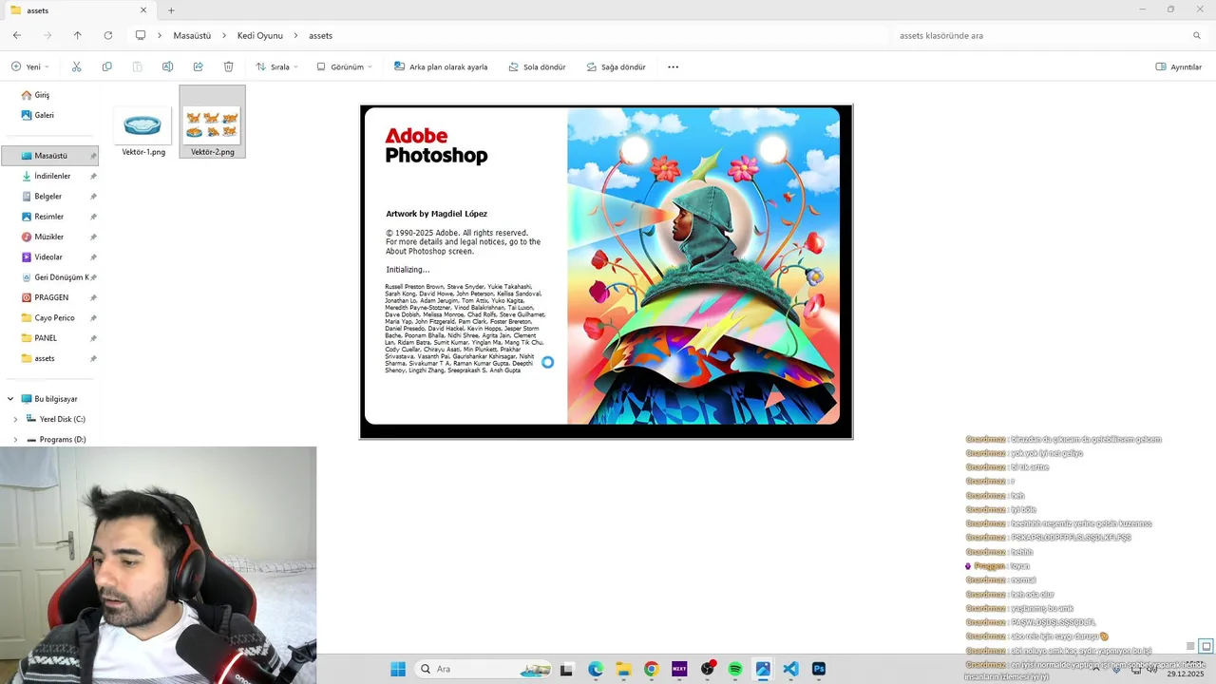Click the Share icon in the toolbar

pyautogui.click(x=198, y=67)
